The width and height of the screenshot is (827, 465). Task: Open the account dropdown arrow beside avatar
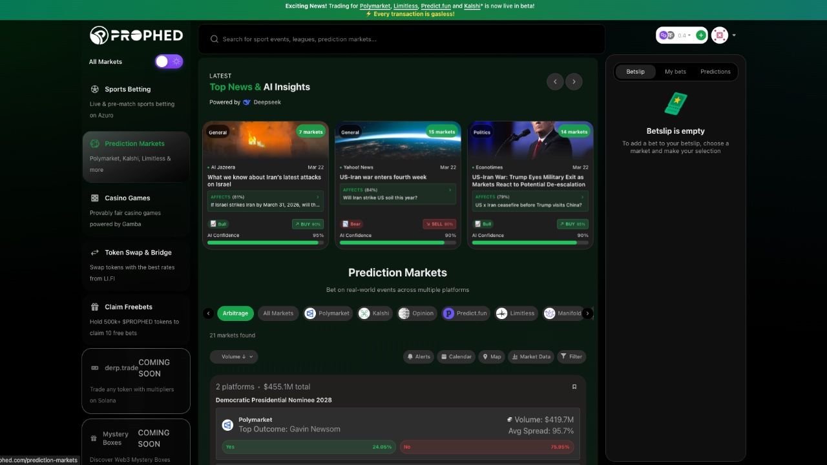(x=734, y=36)
